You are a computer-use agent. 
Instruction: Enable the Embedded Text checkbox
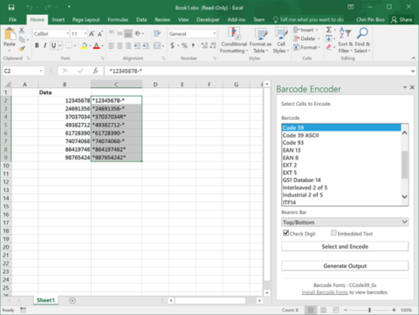click(x=333, y=233)
